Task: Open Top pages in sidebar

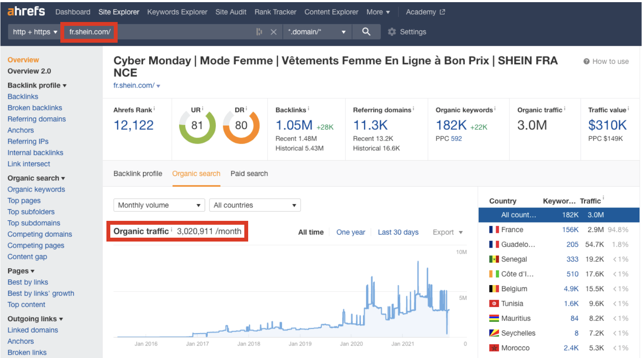Action: pos(24,201)
